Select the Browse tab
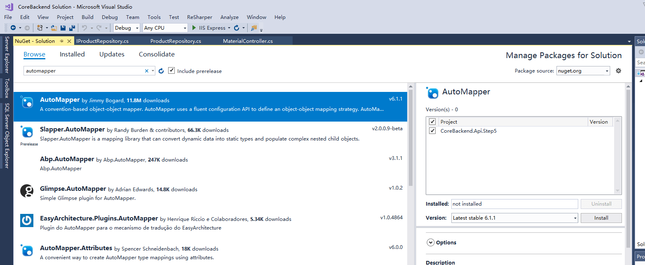Viewport: 645px width, 265px height. tap(34, 54)
